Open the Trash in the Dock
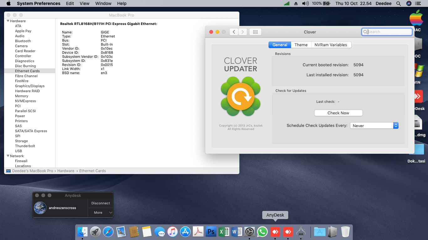This screenshot has height=240, width=428. [x=345, y=232]
